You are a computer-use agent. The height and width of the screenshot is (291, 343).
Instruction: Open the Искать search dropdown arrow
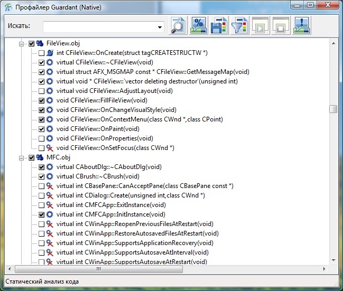pos(160,26)
